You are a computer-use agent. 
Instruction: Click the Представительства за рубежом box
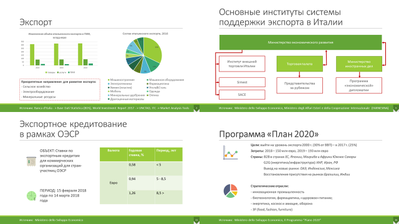point(300,86)
